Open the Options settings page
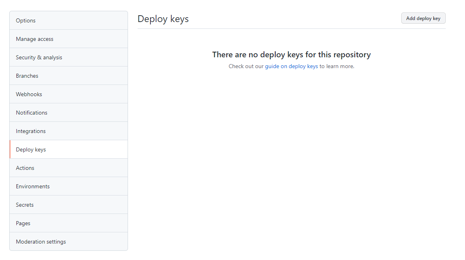Screen dimensions: 465x260 click(26, 20)
